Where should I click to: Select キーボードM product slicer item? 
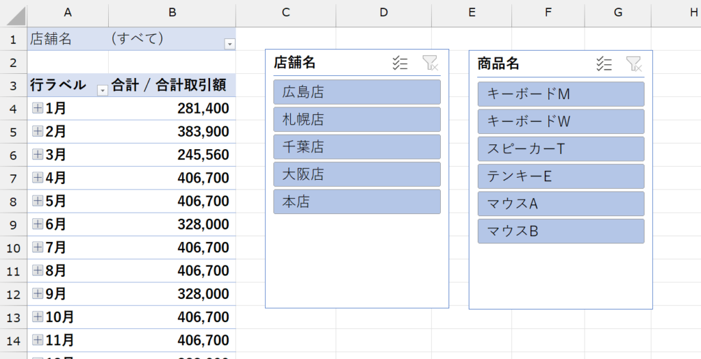pyautogui.click(x=561, y=94)
